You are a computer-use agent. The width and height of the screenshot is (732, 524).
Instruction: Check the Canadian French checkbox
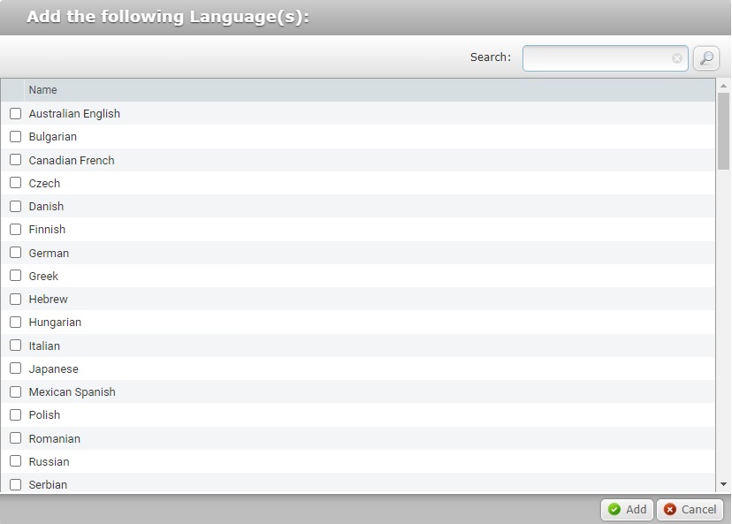click(x=15, y=160)
